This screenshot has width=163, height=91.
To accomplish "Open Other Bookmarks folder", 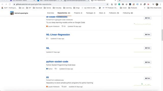I will tap(154, 8).
